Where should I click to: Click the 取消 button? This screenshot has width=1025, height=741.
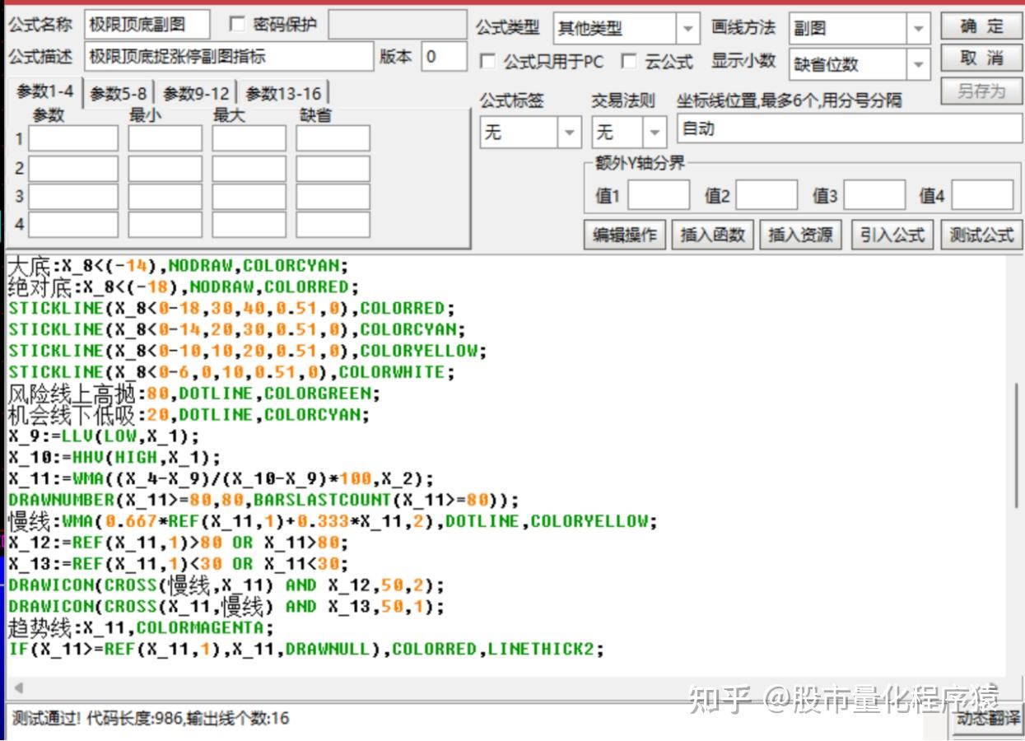(981, 58)
